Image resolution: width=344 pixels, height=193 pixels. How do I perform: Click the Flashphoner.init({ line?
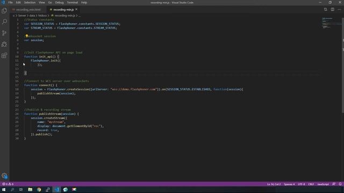click(46, 61)
